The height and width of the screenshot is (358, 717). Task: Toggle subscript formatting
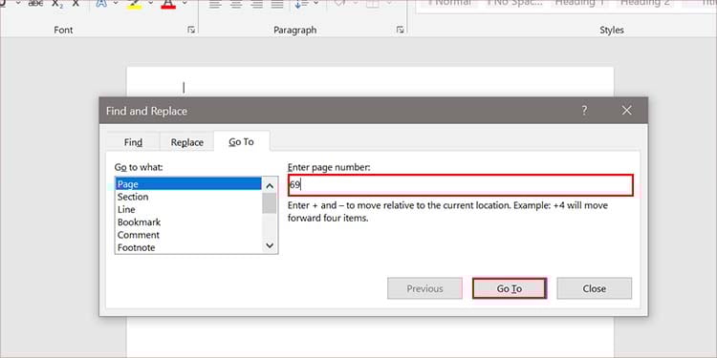(57, 4)
